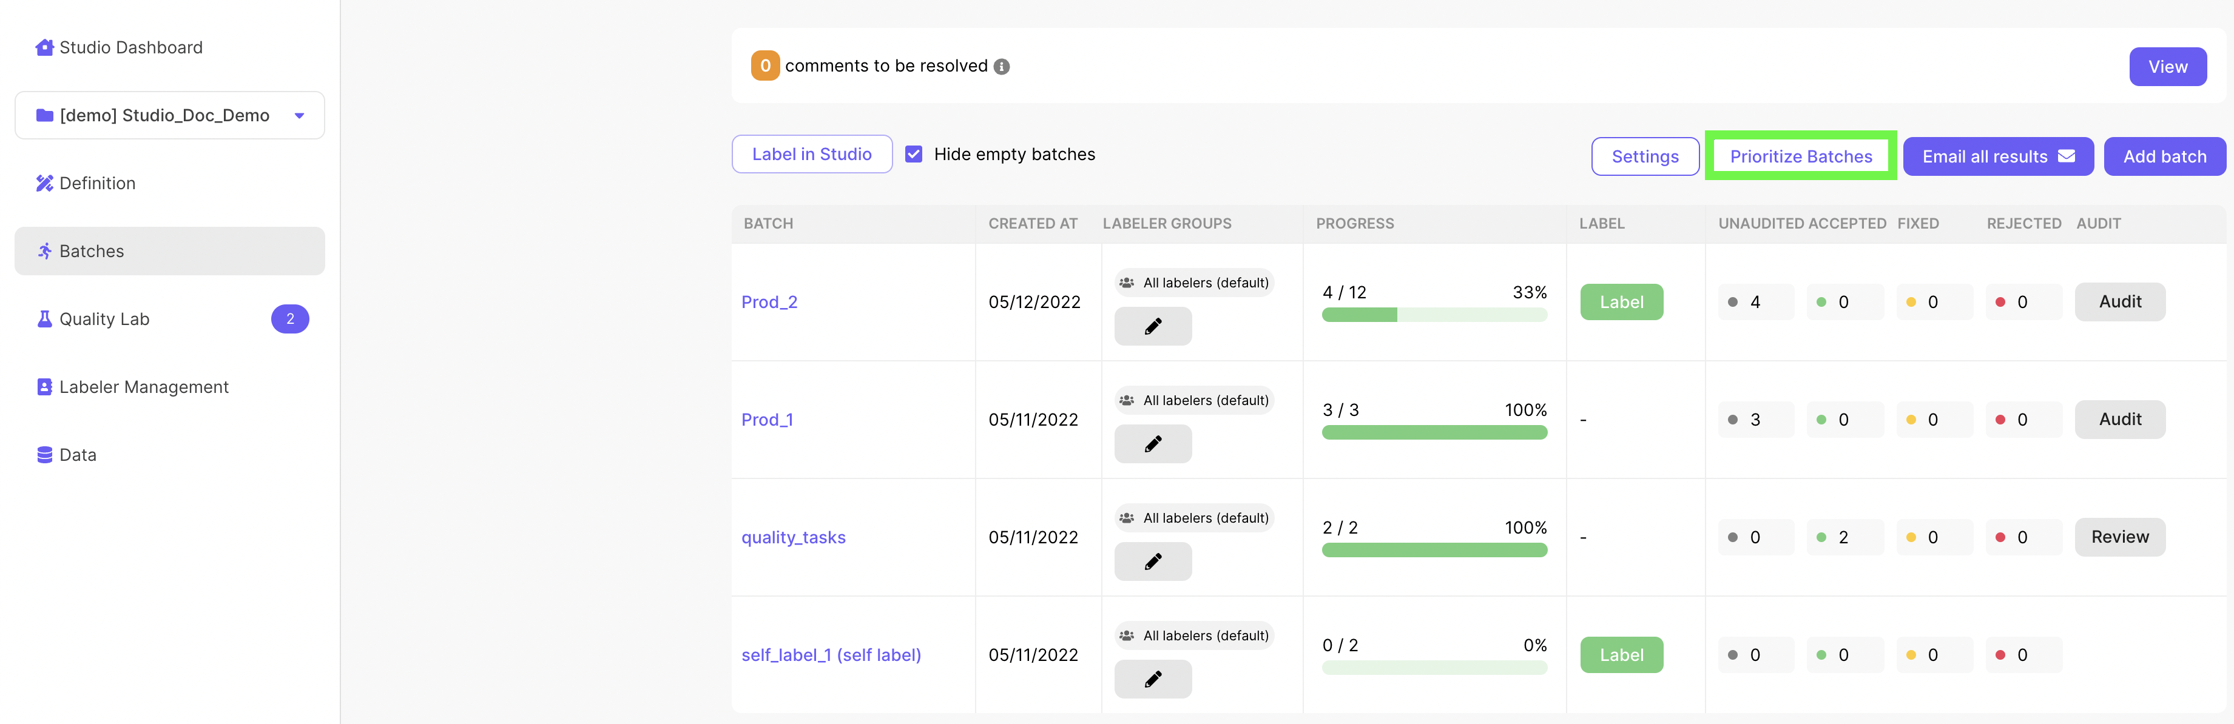This screenshot has height=724, width=2234.
Task: Click the Prod_2 progress bar
Action: 1434,315
